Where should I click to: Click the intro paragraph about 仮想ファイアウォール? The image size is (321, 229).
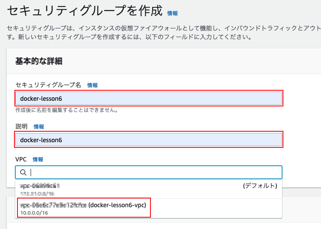point(164,32)
